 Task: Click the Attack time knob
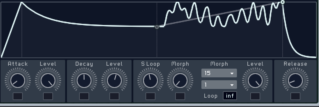click(x=18, y=80)
